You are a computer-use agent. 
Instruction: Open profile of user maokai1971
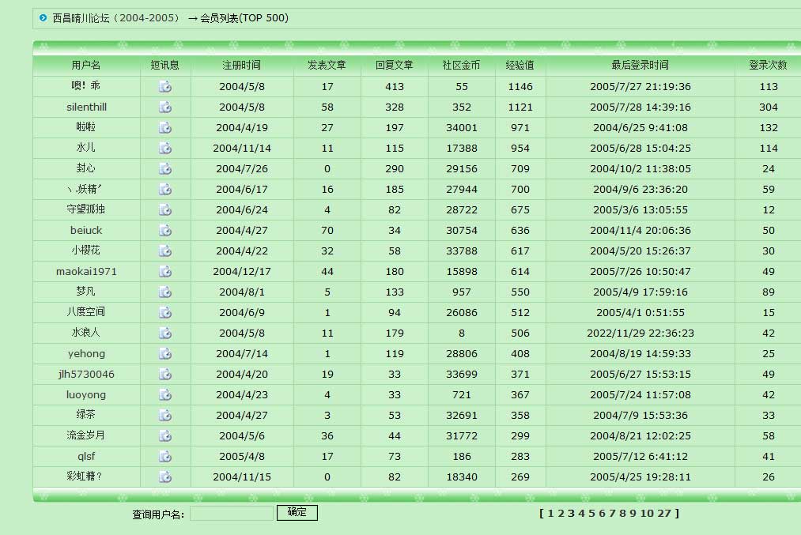pos(86,272)
